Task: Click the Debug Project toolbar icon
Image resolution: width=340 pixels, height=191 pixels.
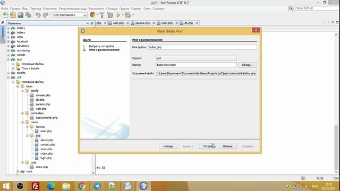Action: pyautogui.click(x=128, y=15)
